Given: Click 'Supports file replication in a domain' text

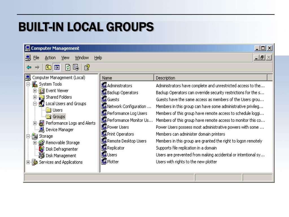Looking at the screenshot, I should point(186,148).
